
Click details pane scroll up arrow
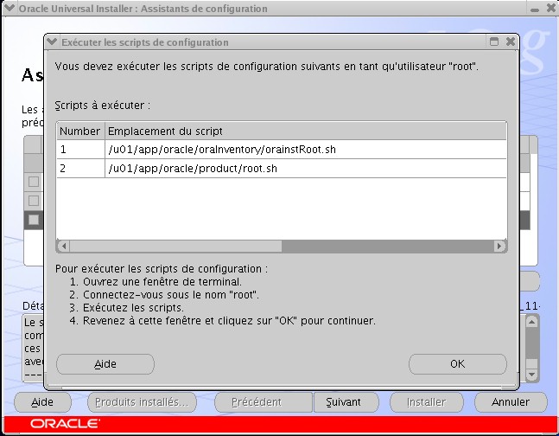(532, 322)
